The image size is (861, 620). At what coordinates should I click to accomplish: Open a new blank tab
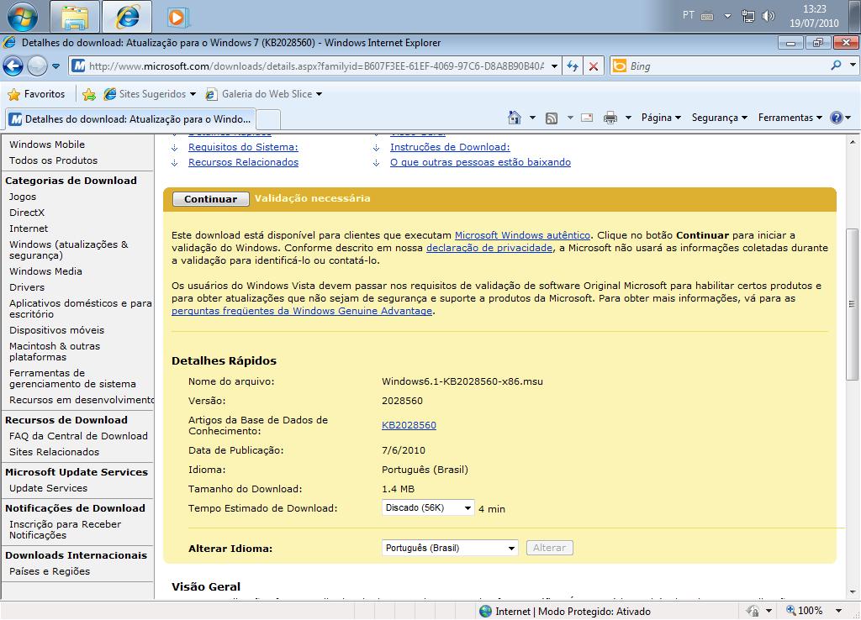click(x=268, y=119)
